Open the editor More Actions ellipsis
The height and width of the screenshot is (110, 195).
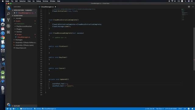click(193, 7)
